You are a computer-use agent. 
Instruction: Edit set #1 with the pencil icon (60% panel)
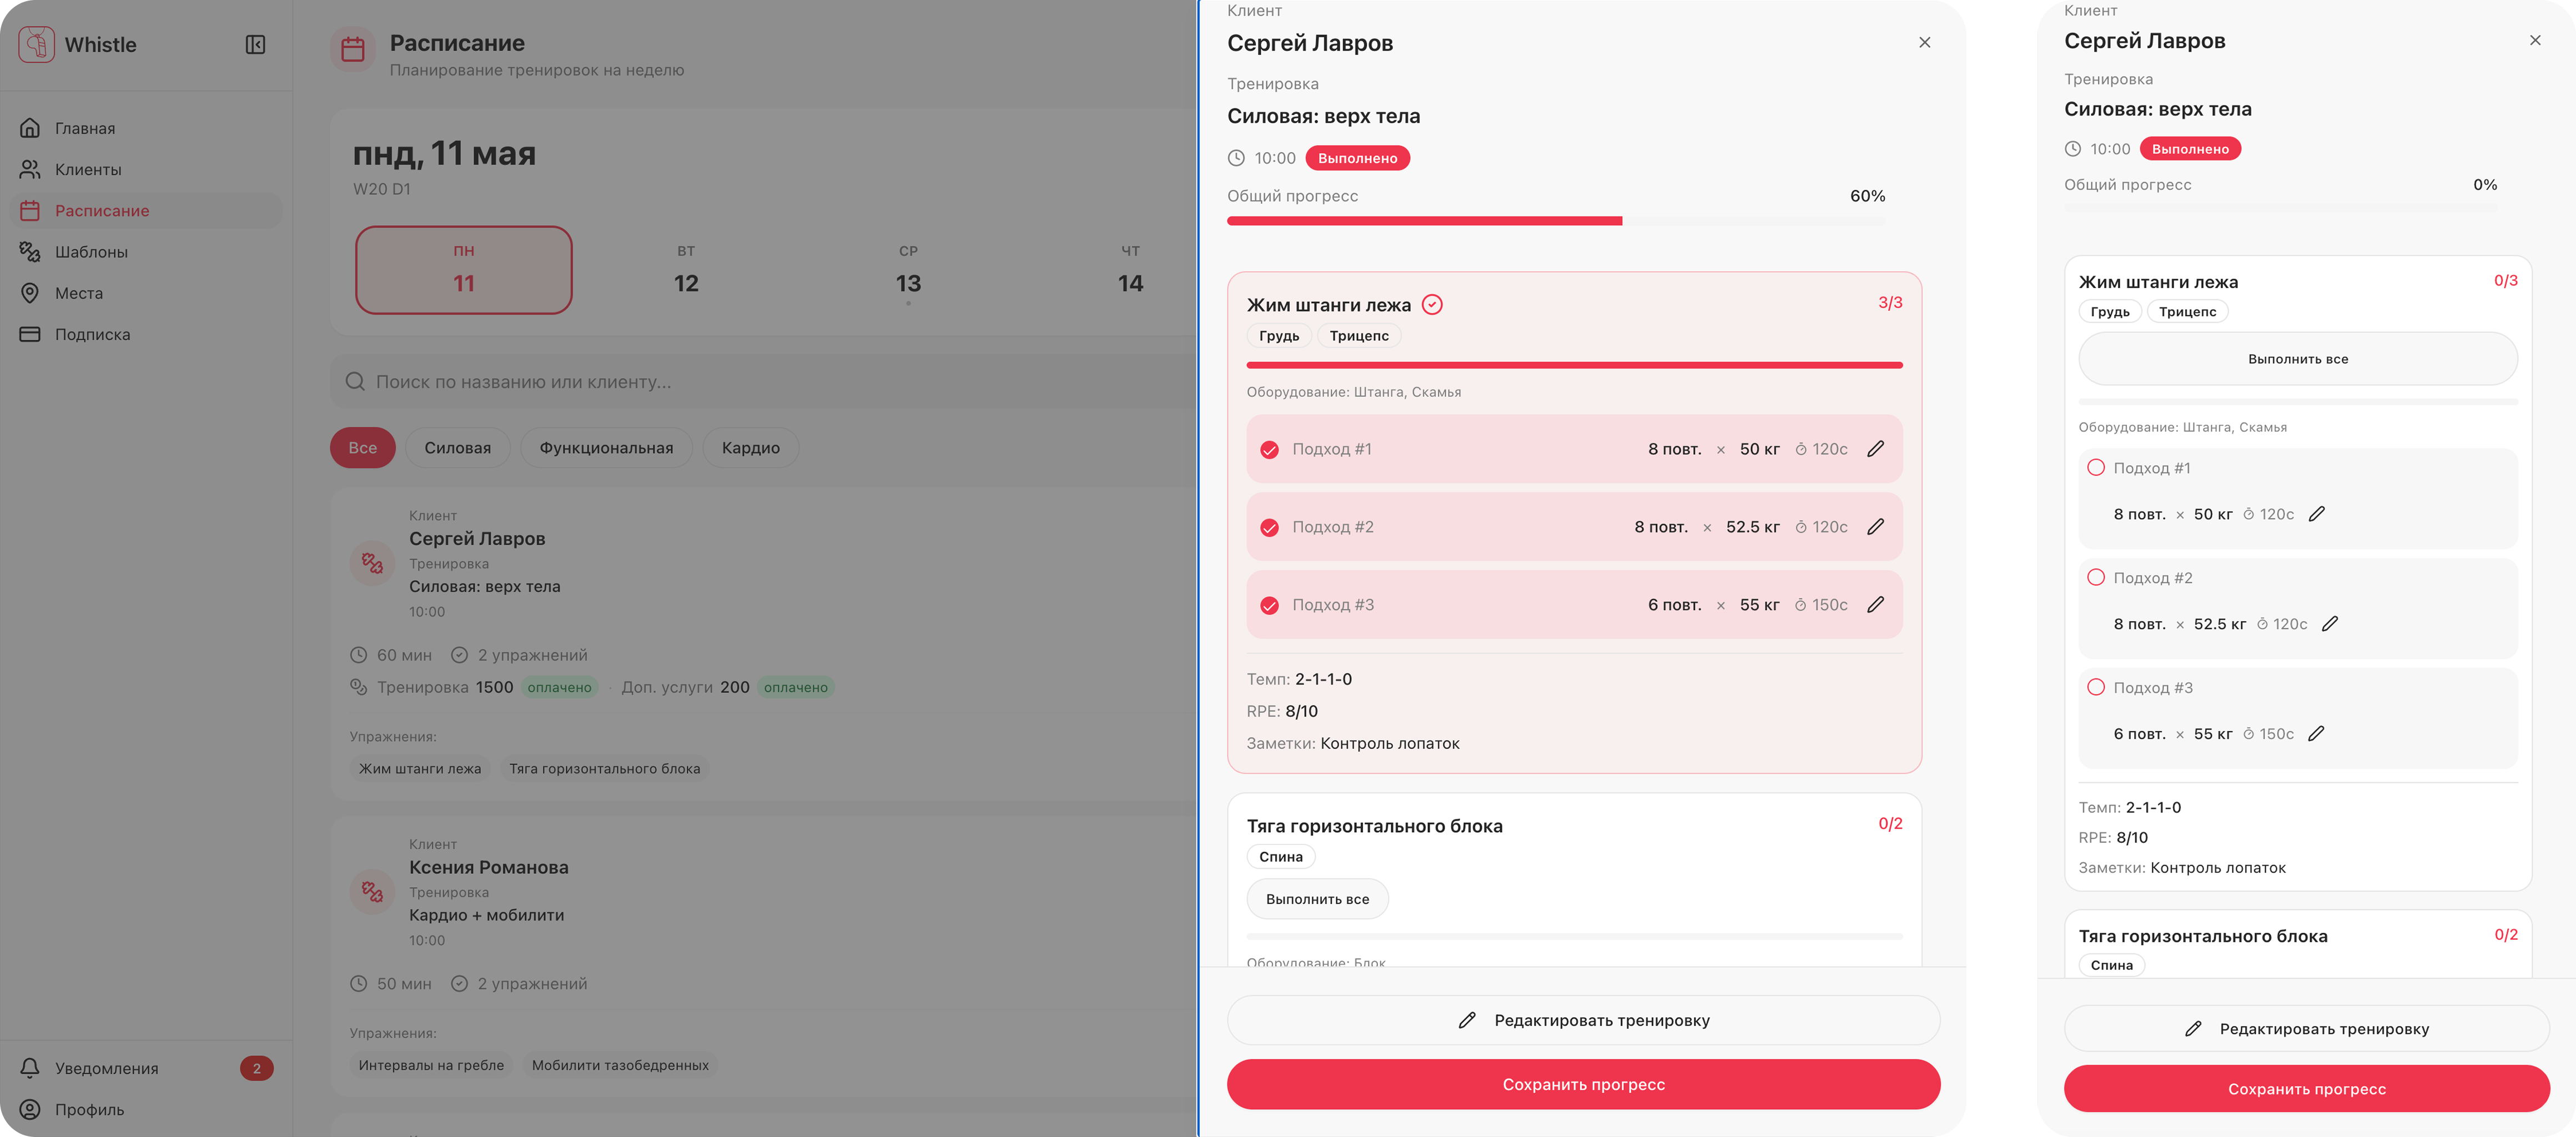click(1875, 449)
